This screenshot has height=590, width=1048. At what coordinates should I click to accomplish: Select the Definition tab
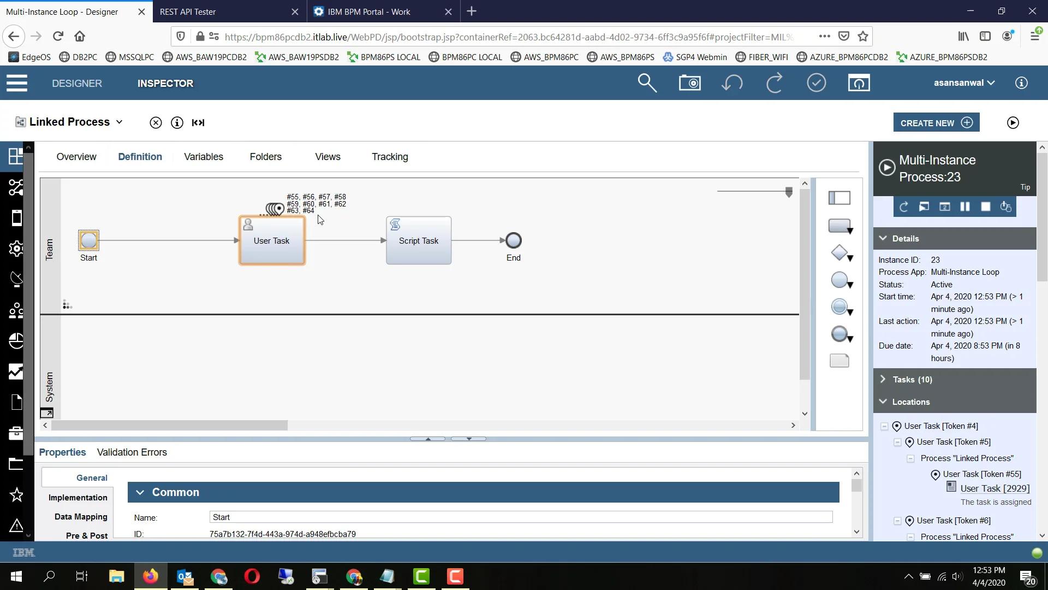[140, 156]
